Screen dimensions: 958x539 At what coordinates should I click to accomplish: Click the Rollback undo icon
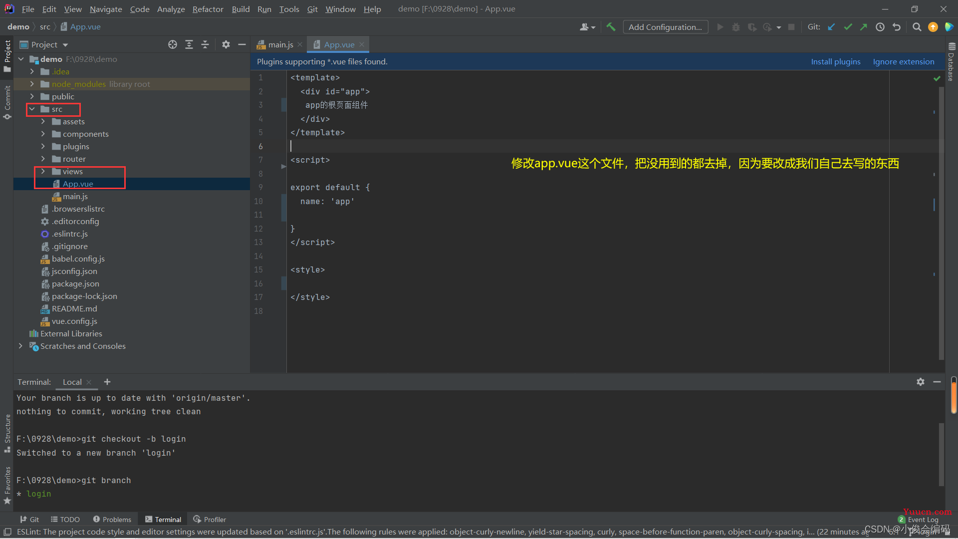897,27
